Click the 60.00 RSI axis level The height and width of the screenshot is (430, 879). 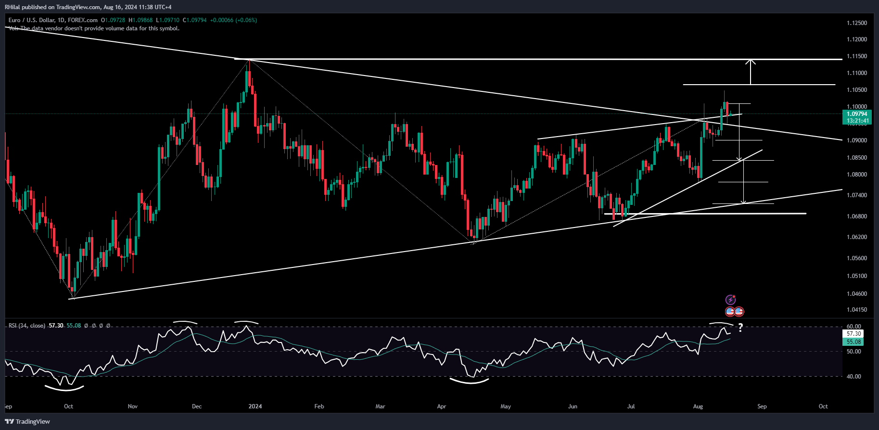854,327
